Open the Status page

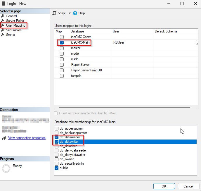pyautogui.click(x=11, y=35)
